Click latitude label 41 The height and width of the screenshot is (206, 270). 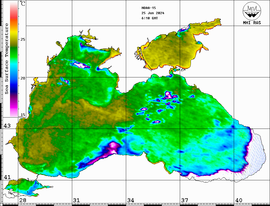coord(7,177)
